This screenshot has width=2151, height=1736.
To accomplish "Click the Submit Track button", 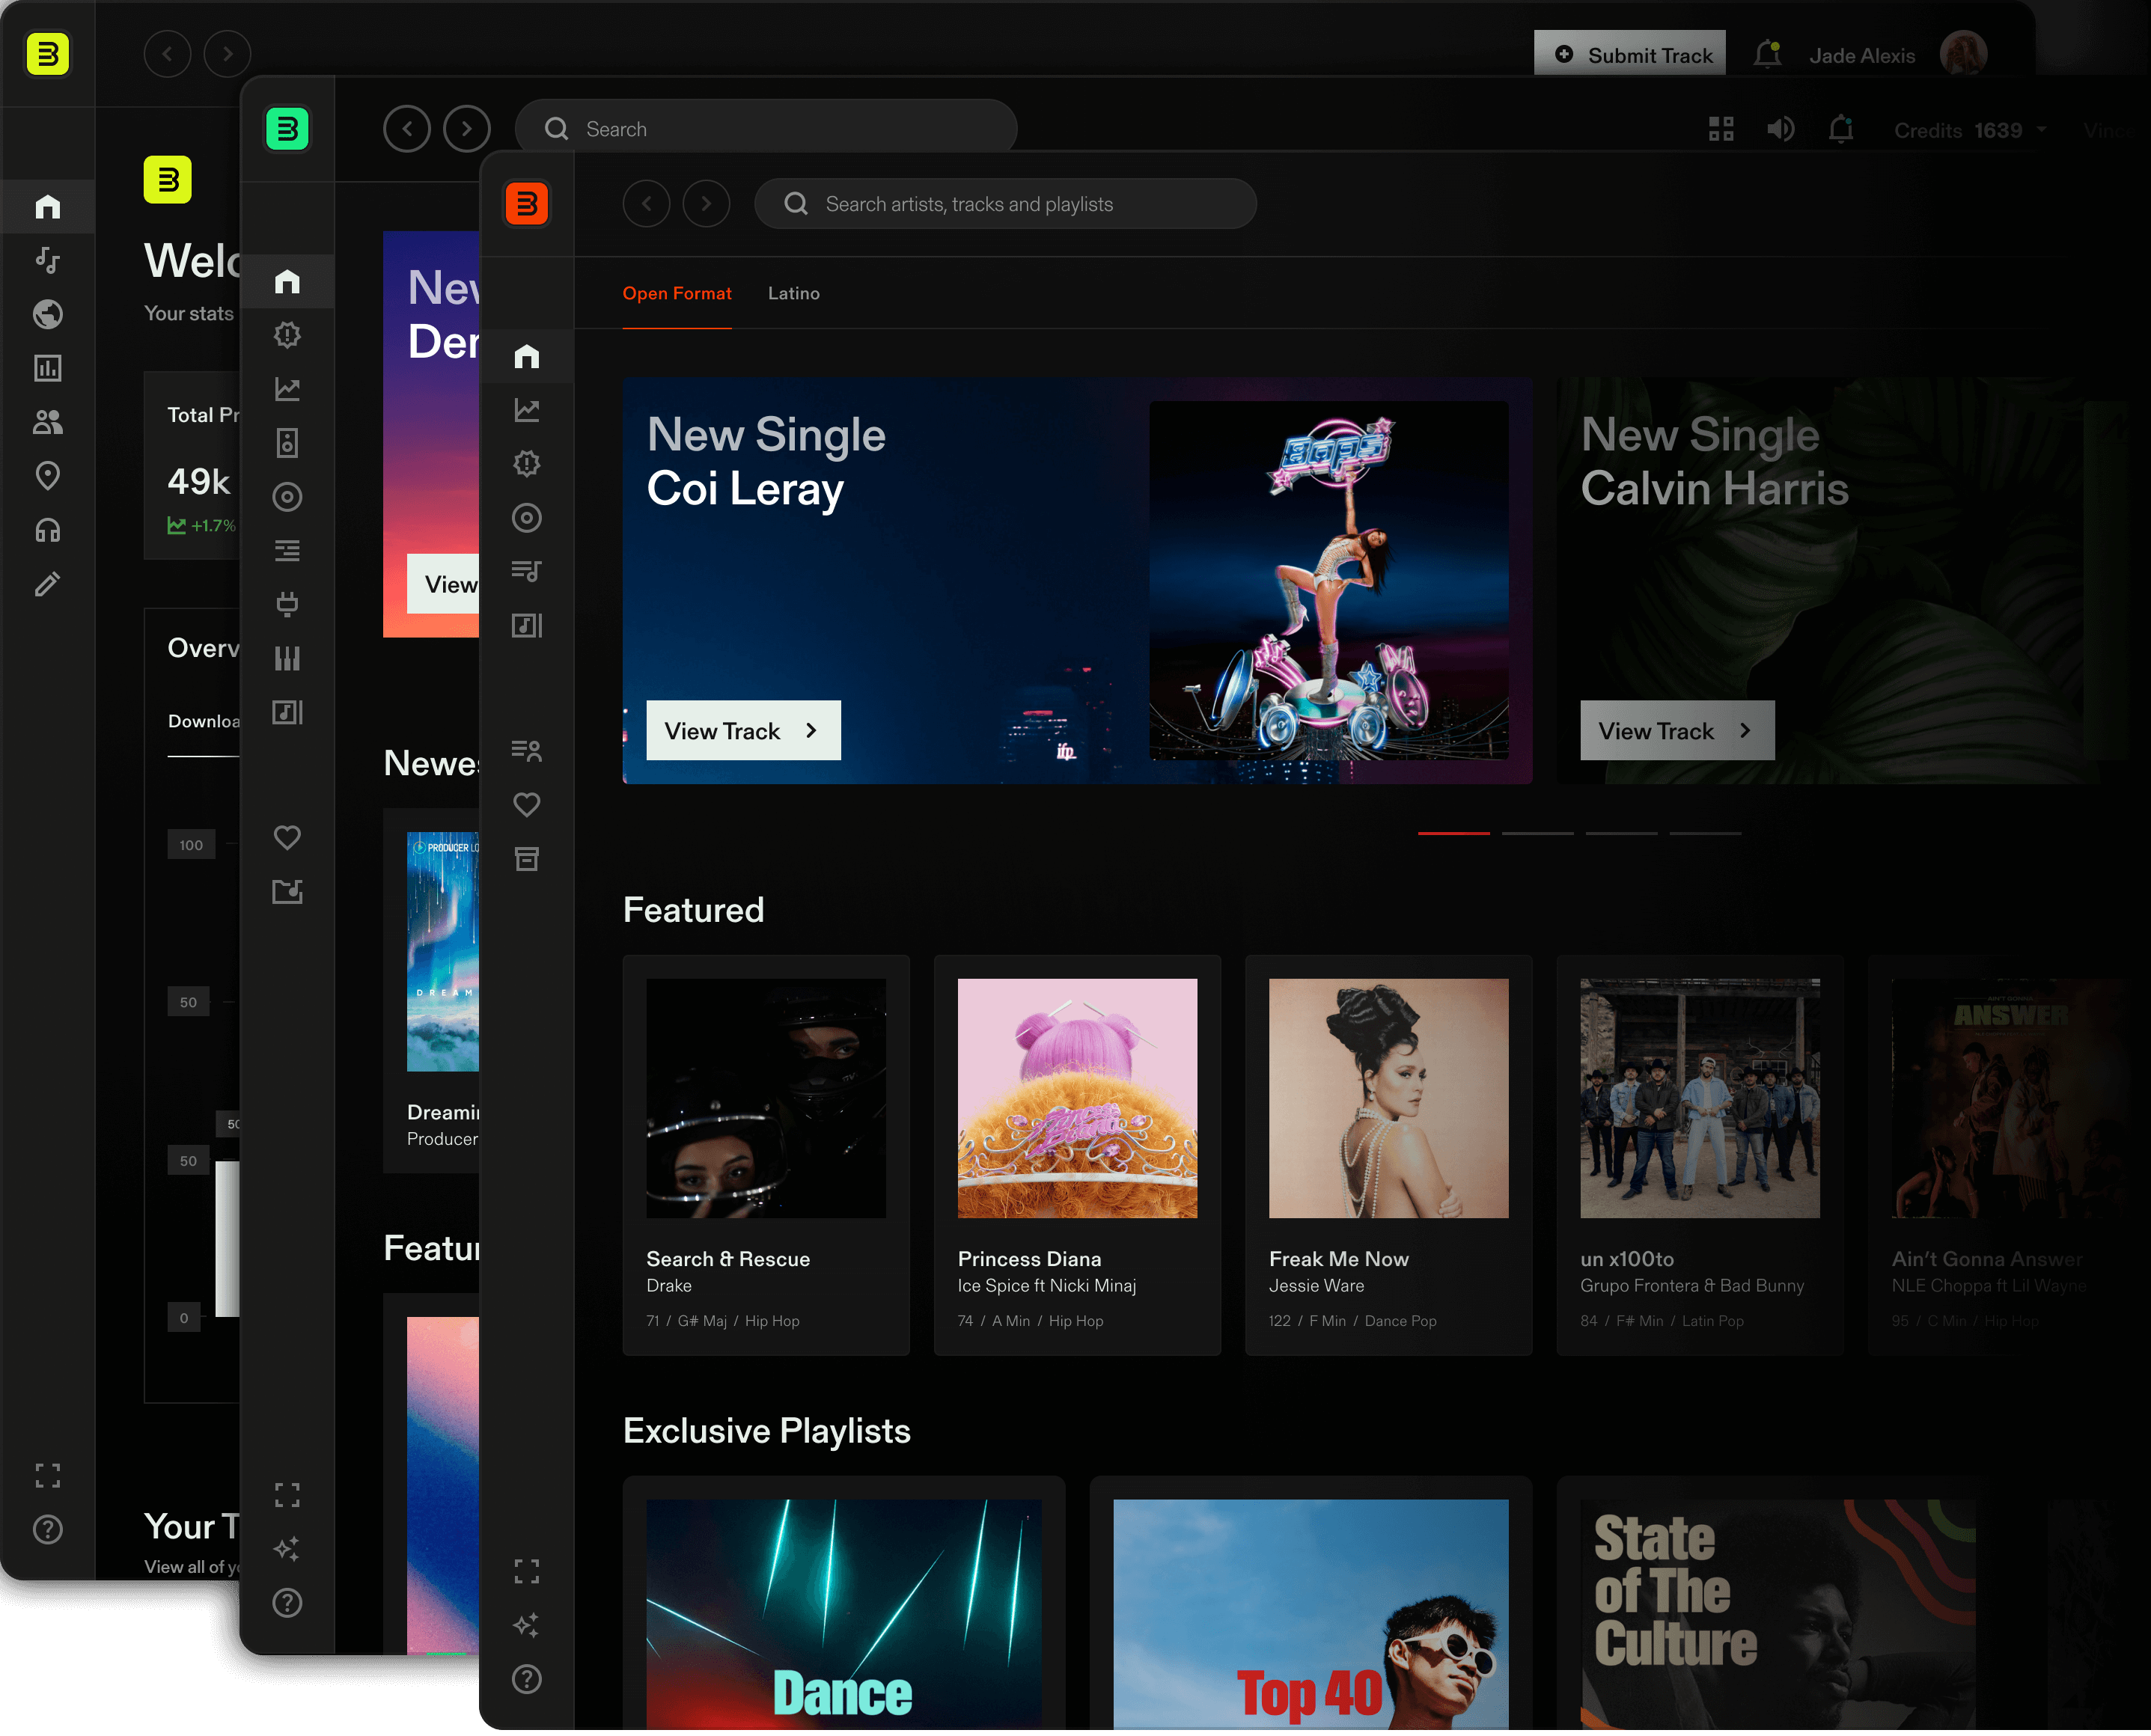I will (1630, 54).
